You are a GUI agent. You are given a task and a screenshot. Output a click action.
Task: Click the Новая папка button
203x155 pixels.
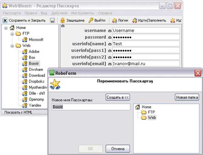click(x=187, y=97)
